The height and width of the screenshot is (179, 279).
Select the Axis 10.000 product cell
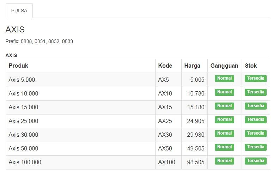(81, 94)
